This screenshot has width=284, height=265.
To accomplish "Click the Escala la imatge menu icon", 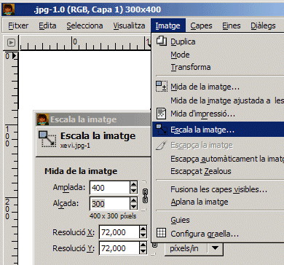I will click(x=162, y=130).
